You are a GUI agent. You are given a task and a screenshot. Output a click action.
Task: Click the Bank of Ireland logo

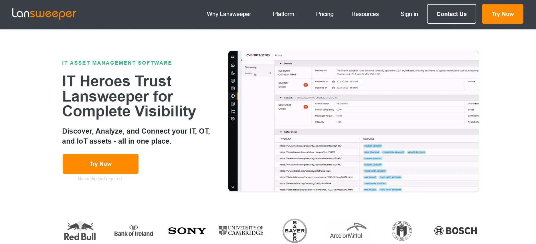134,231
